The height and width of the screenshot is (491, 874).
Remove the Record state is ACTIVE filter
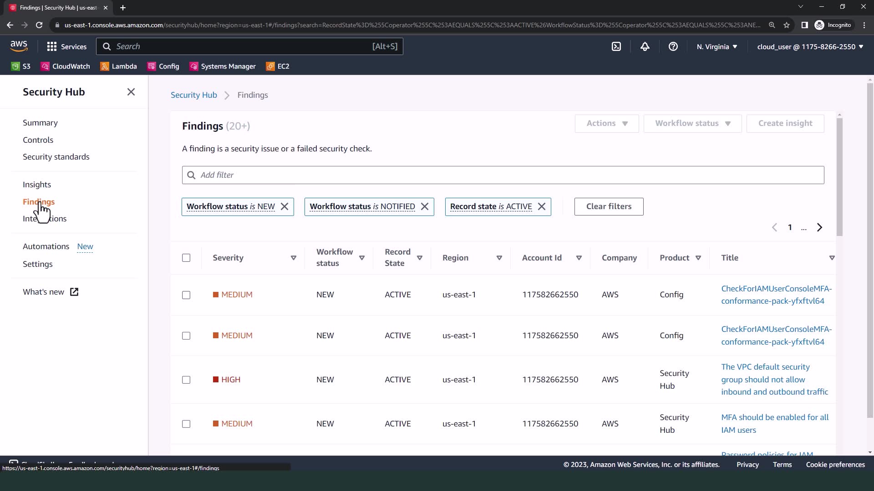click(x=541, y=206)
